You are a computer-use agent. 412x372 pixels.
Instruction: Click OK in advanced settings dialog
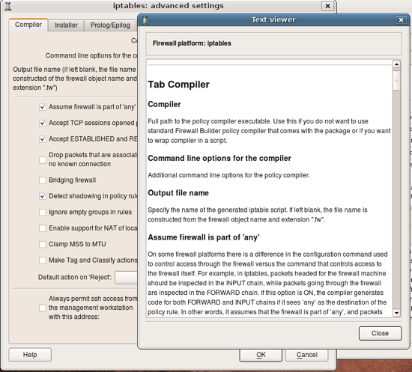point(261,355)
